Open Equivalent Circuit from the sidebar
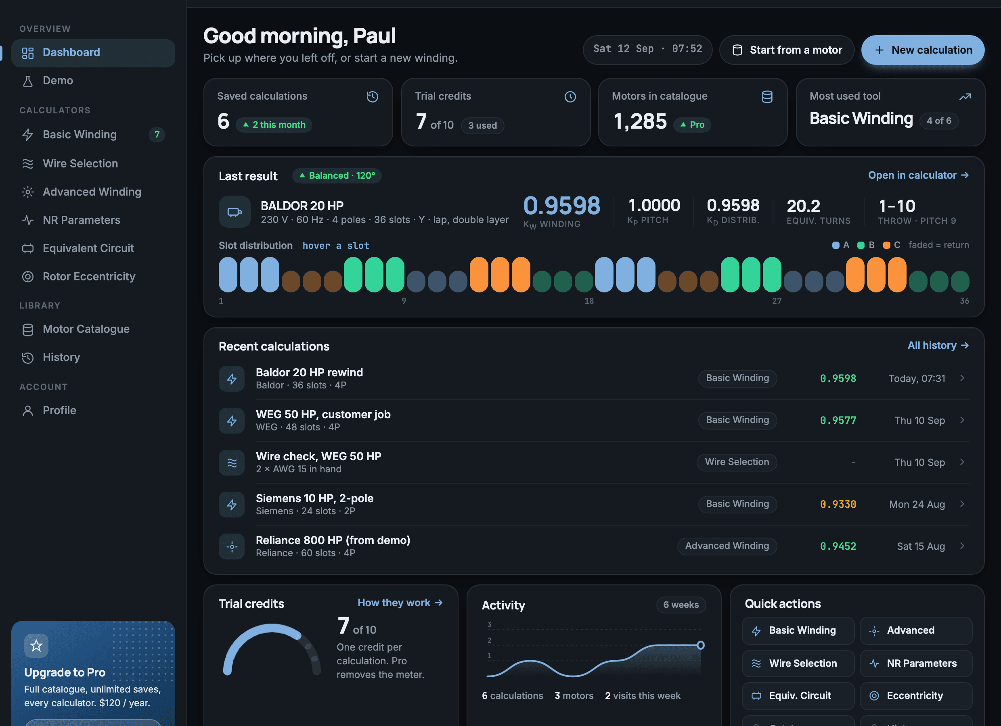Screen dimensions: 1001x726 [x=93, y=248]
